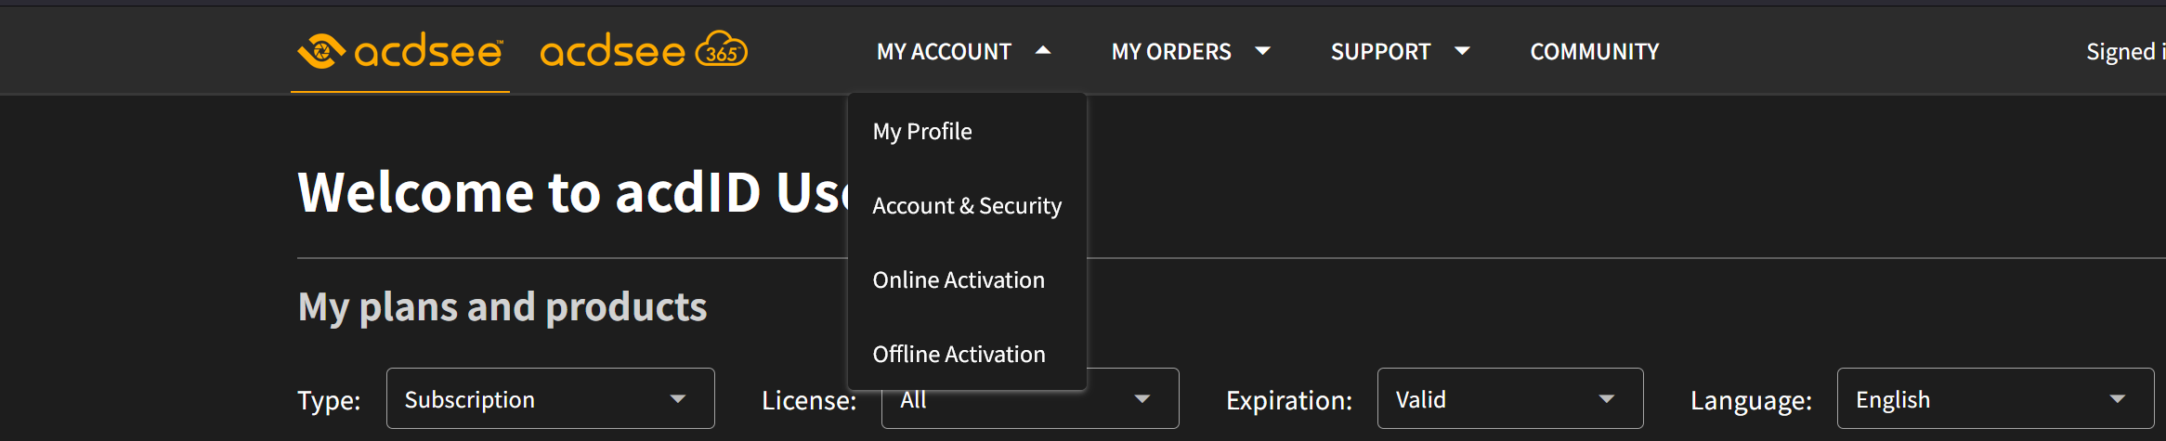
Task: Select My Profile from the menu
Action: [x=922, y=132]
